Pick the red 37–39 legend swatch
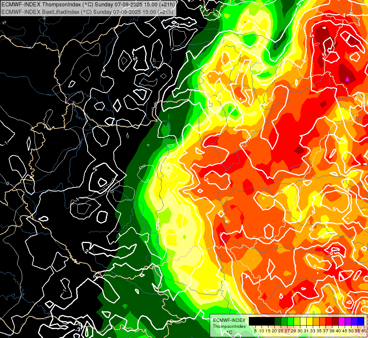 (x=329, y=321)
